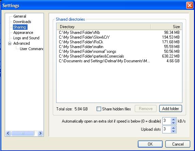The width and height of the screenshot is (195, 151).
Task: Increase extra slot speed value
Action: point(173,120)
